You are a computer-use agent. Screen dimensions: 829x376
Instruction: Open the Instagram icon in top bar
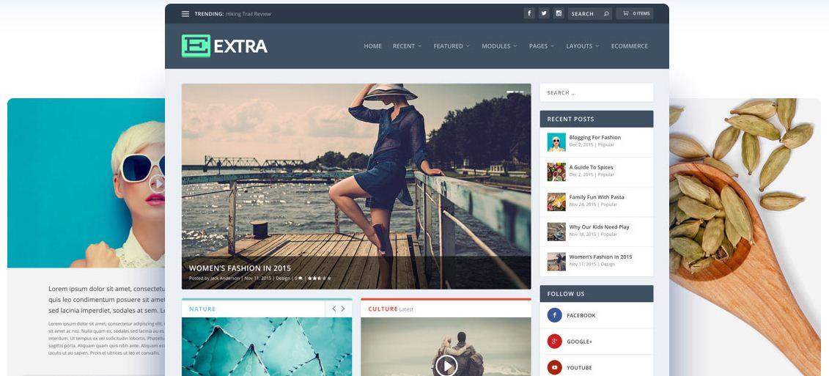[559, 13]
